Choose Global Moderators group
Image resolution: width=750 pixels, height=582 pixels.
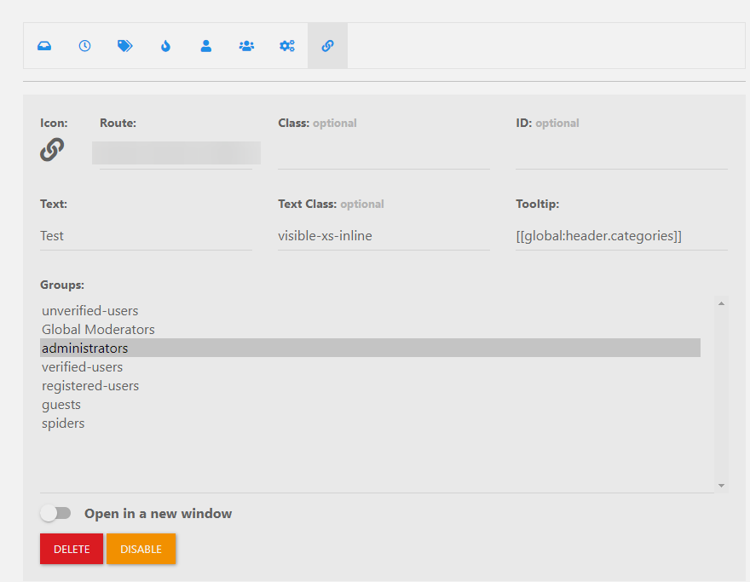pos(98,330)
